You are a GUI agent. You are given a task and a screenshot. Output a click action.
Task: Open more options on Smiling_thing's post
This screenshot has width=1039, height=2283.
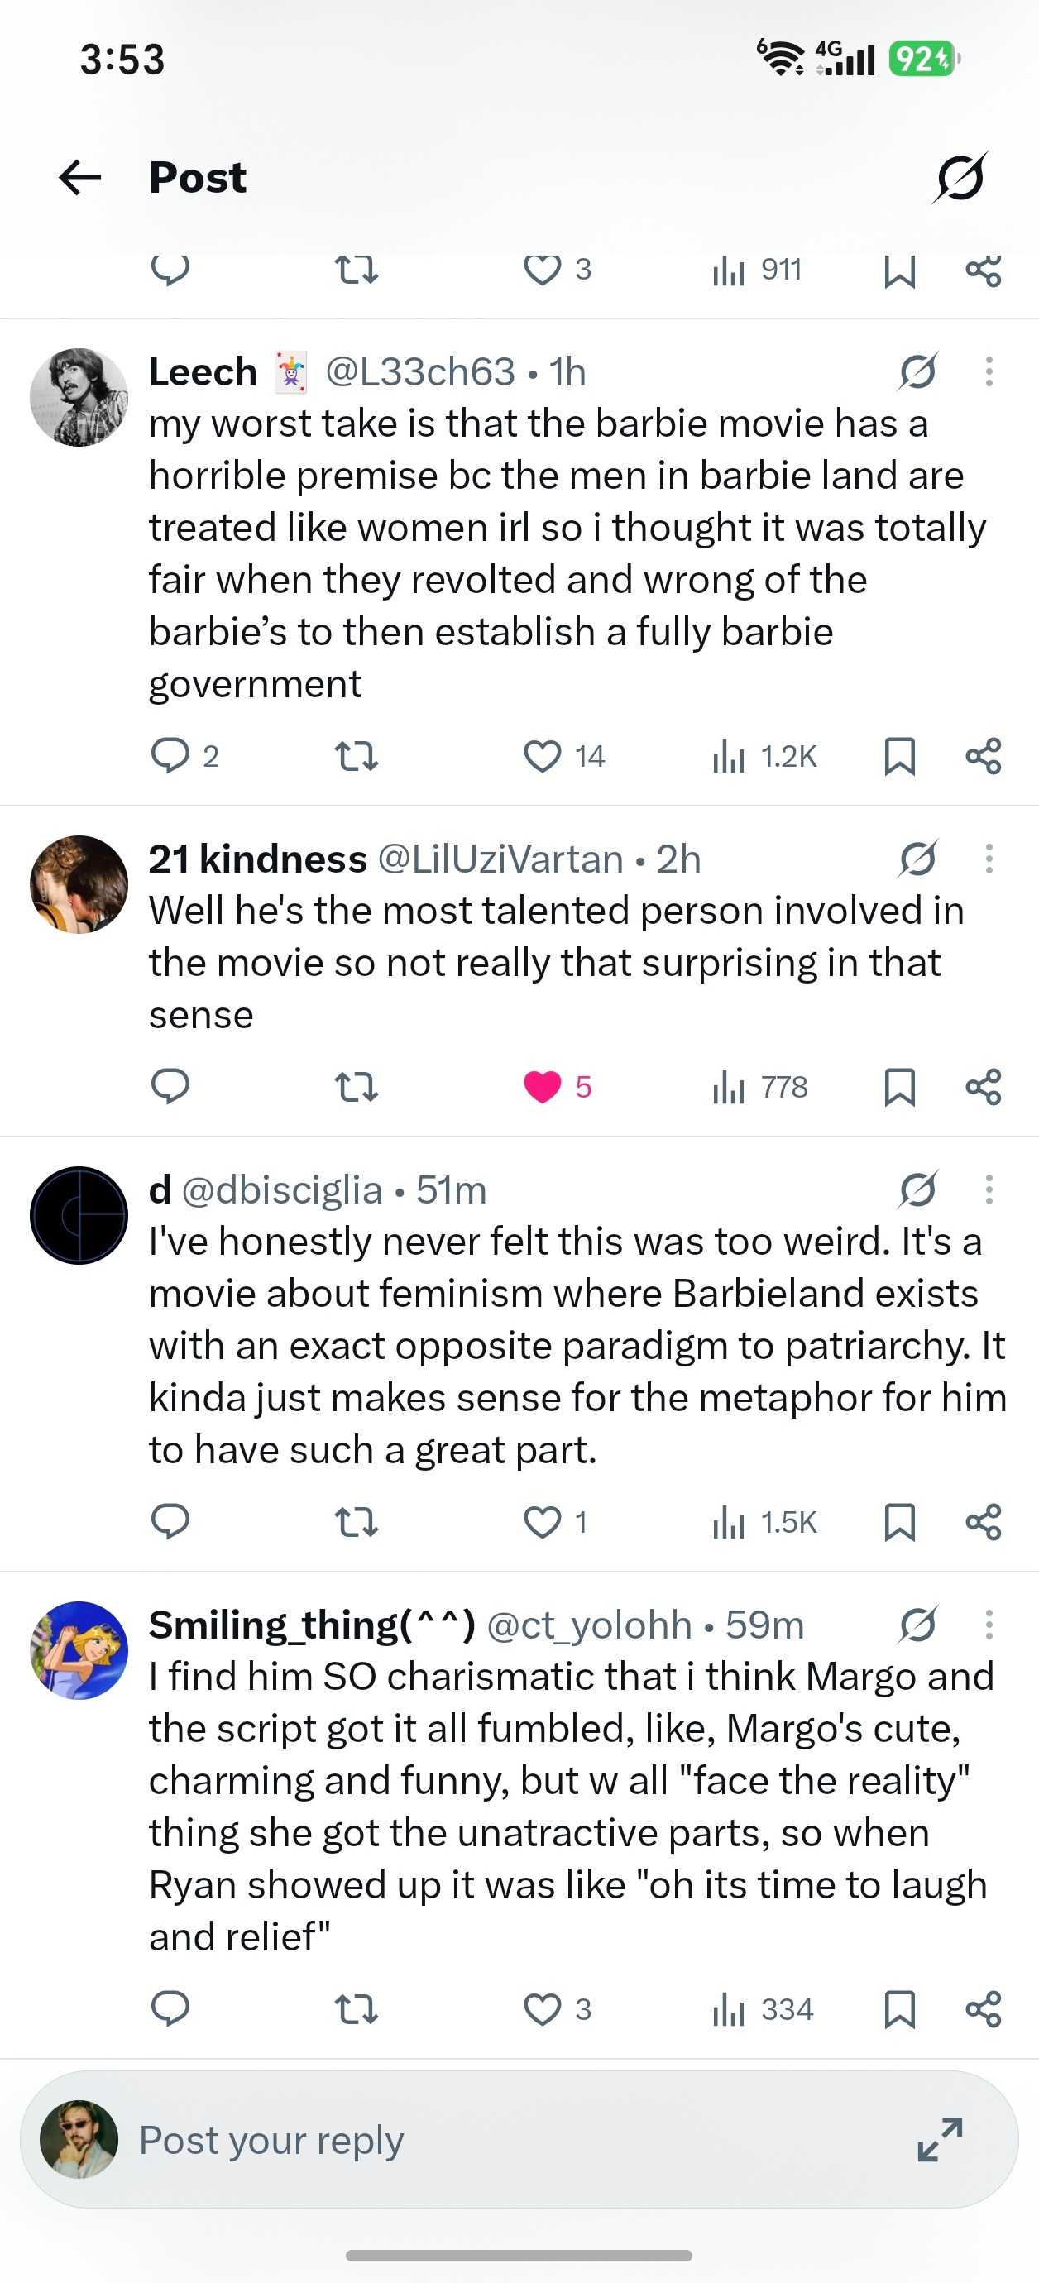point(989,1625)
